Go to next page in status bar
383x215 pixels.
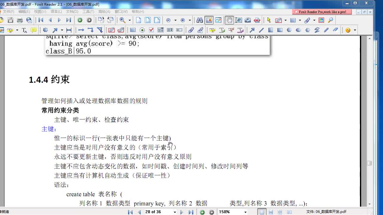pyautogui.click(x=182, y=212)
